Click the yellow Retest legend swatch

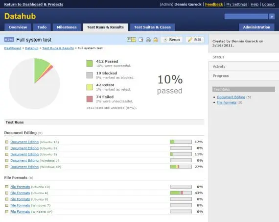click(90, 87)
